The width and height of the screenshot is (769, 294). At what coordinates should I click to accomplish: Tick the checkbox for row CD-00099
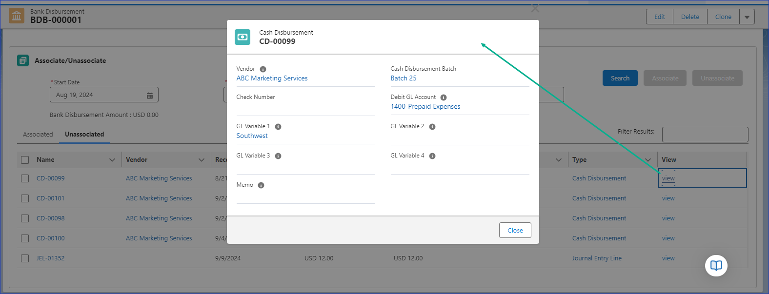[25, 178]
